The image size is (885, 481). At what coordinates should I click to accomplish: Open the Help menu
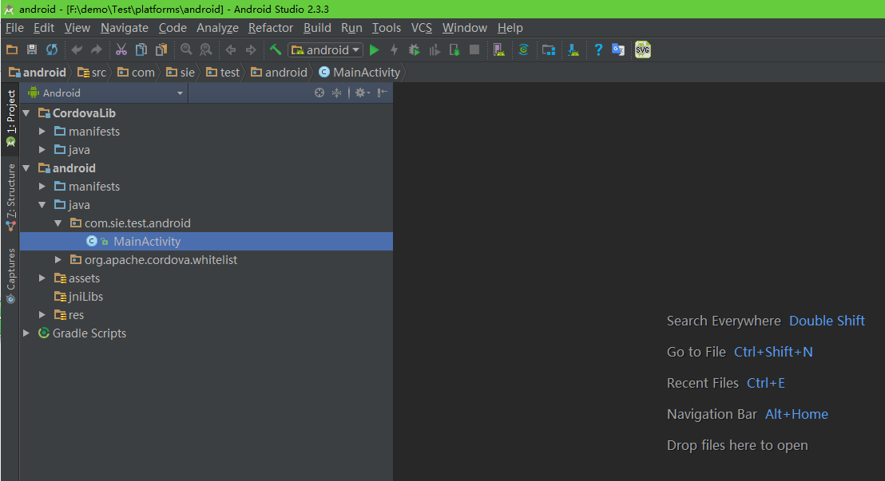(x=510, y=28)
